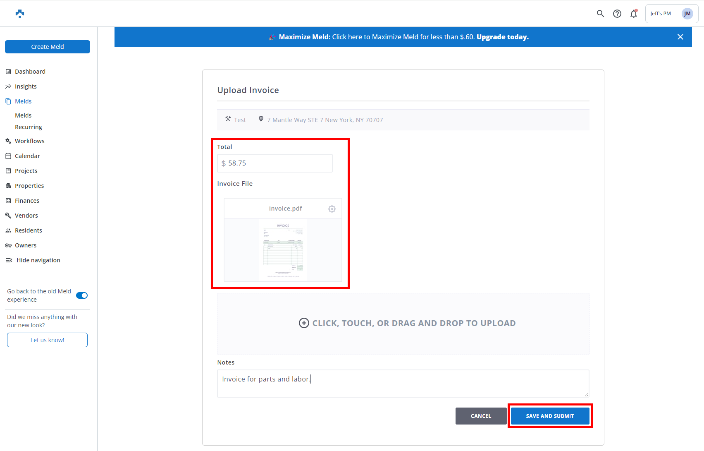This screenshot has height=451, width=704.
Task: Open the notifications bell icon
Action: tap(633, 14)
